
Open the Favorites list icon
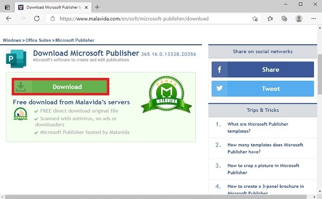coord(270,18)
